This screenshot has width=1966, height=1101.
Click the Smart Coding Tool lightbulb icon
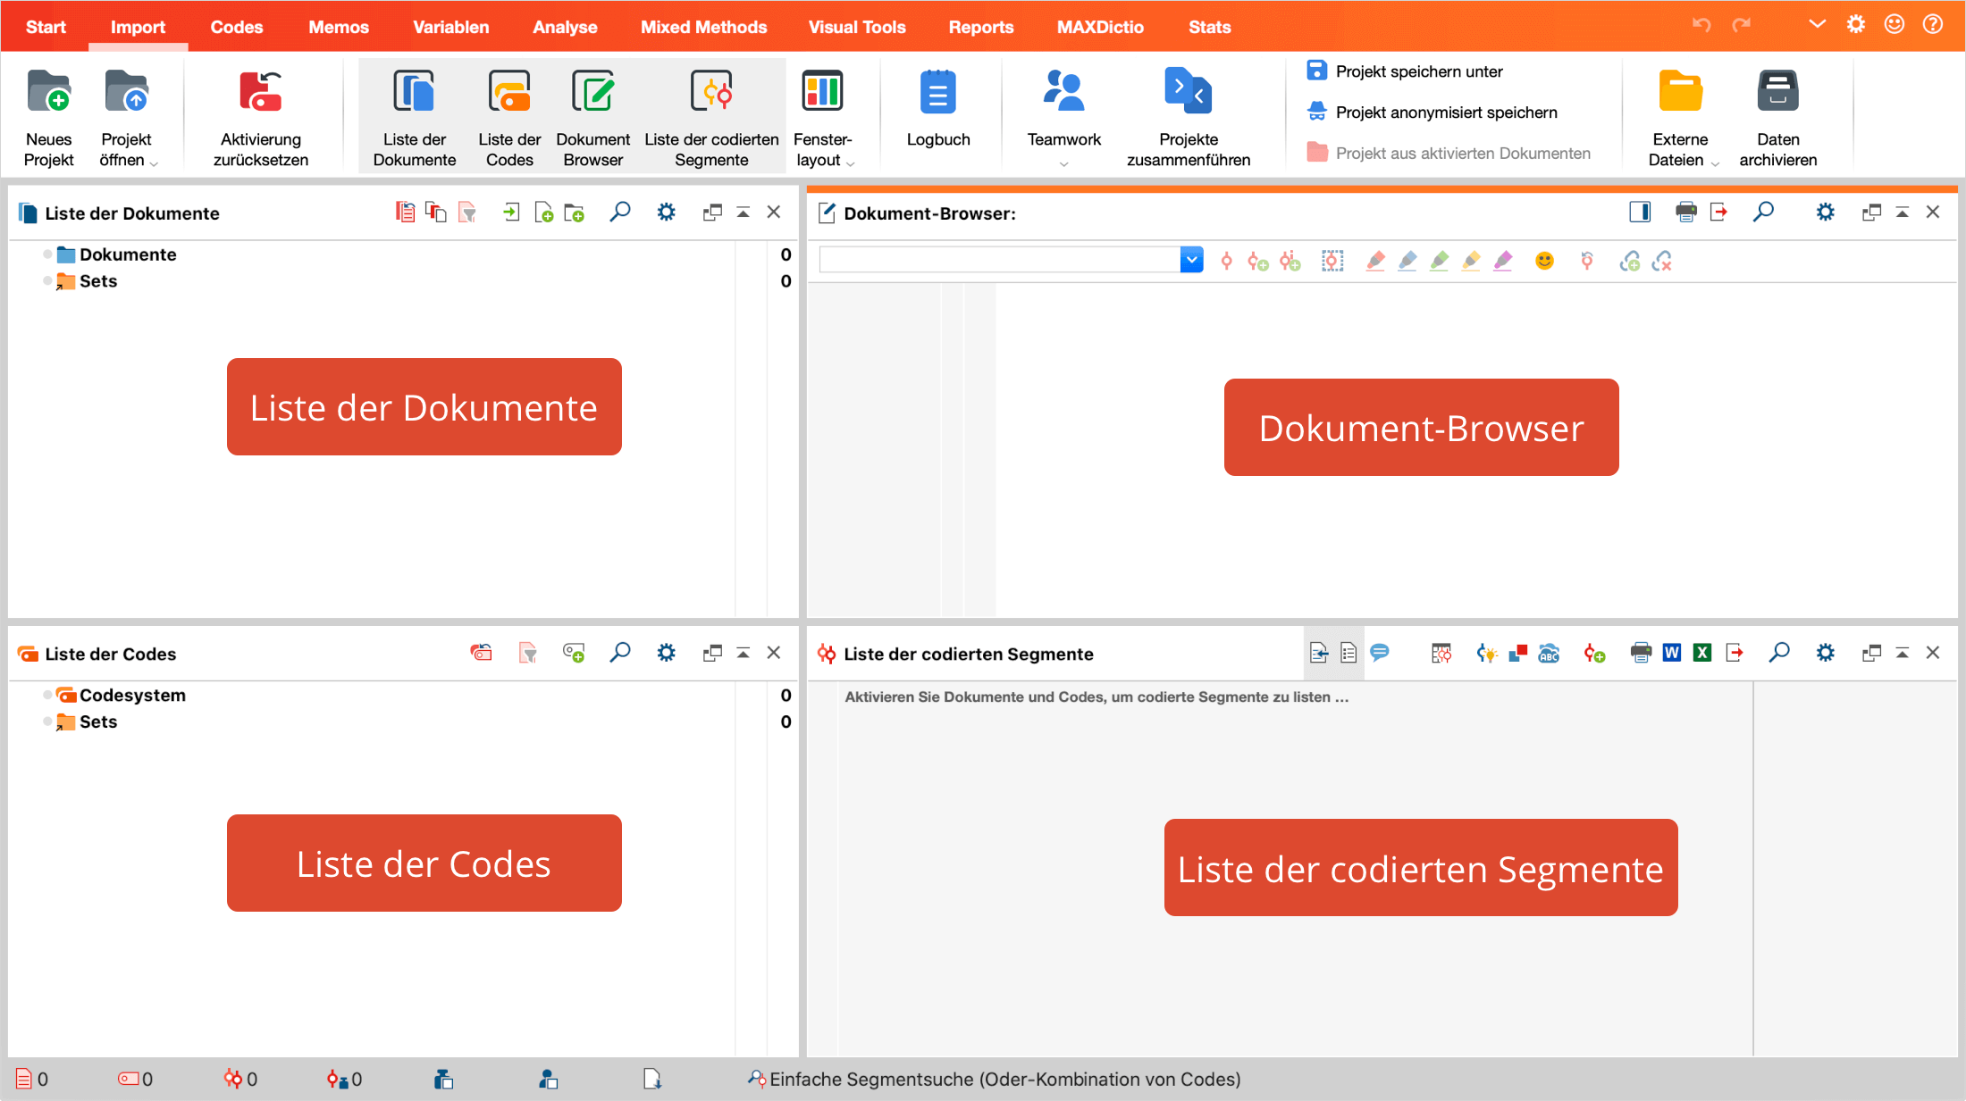tap(1486, 653)
